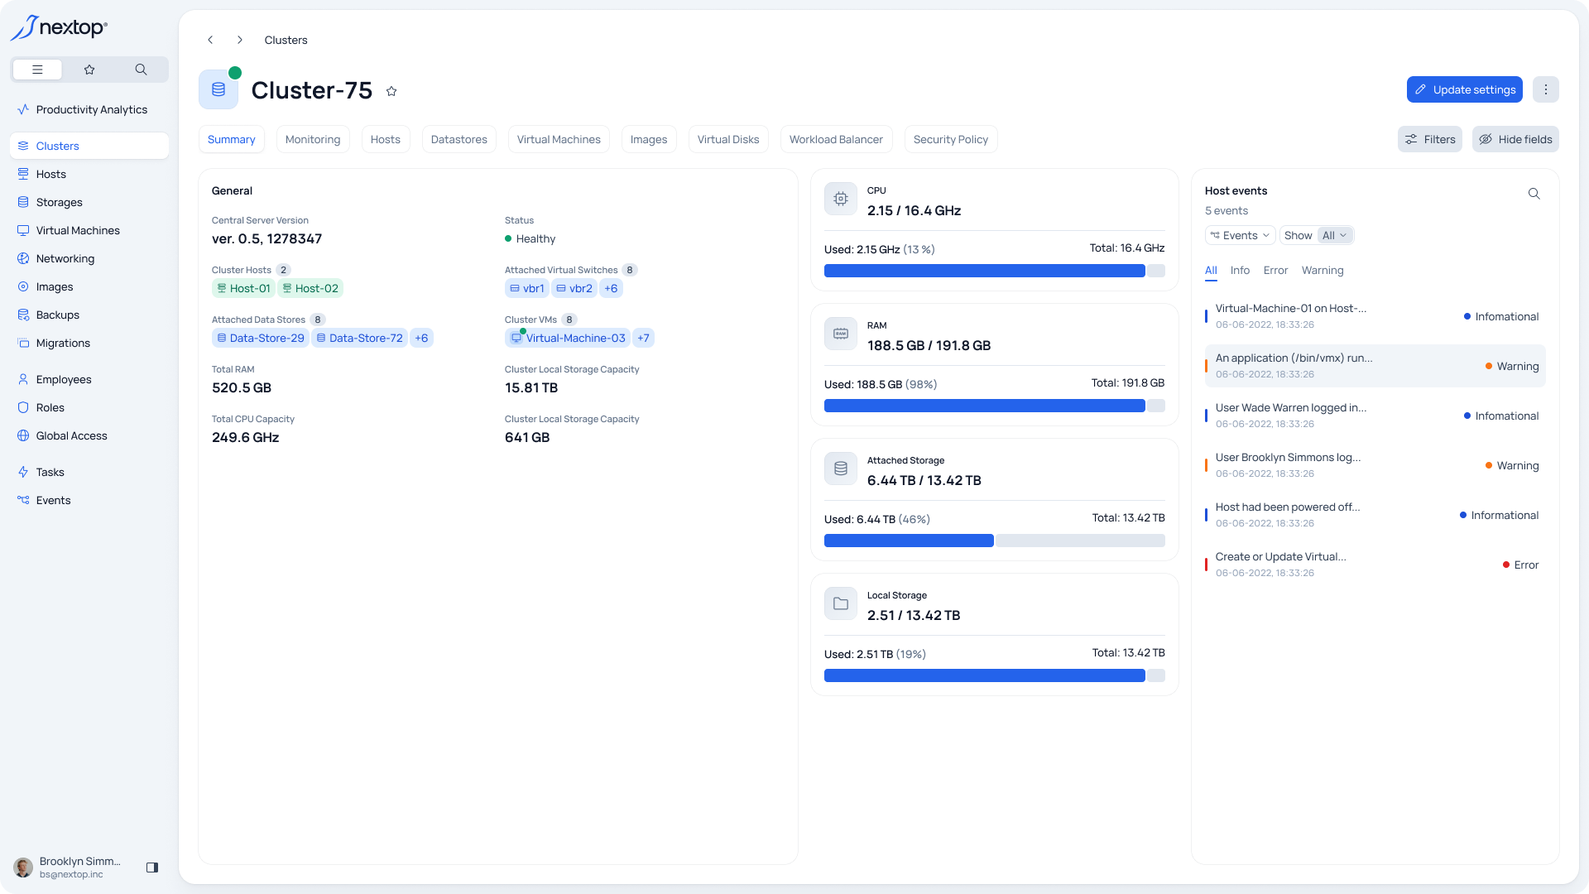The image size is (1589, 894).
Task: Open the Brooklyn Simmons user profile
Action: point(69,868)
